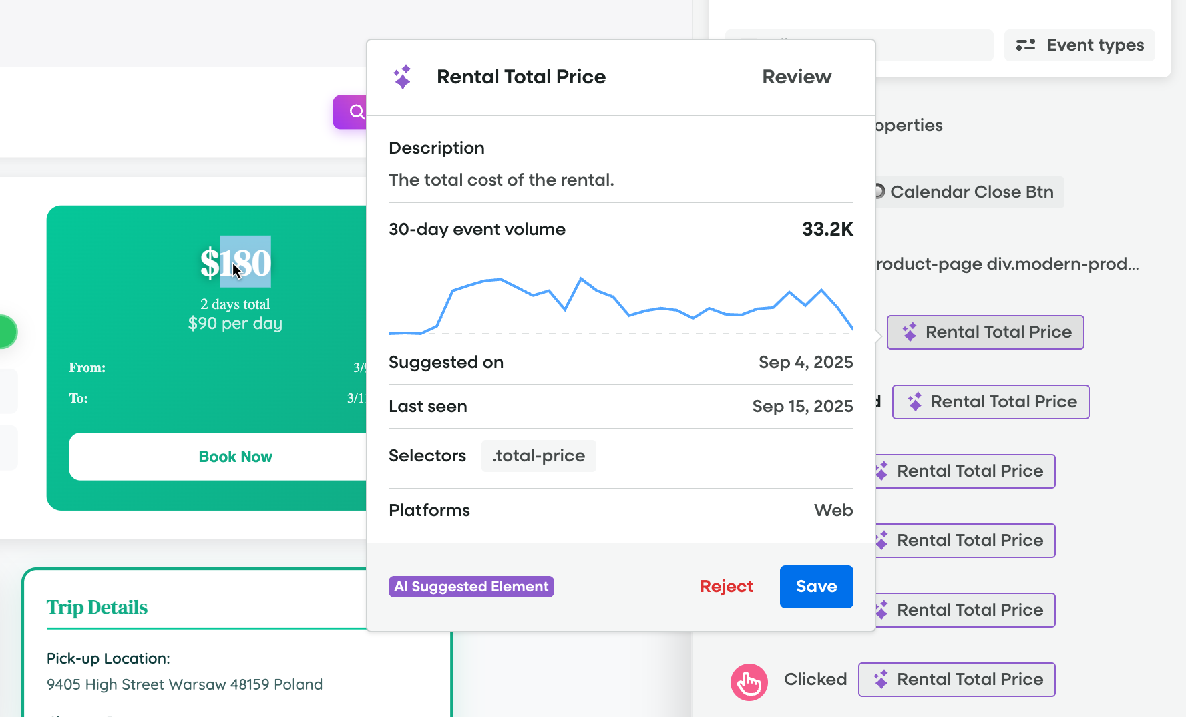
Task: Click the pink Clicked hand icon
Action: pyautogui.click(x=749, y=682)
